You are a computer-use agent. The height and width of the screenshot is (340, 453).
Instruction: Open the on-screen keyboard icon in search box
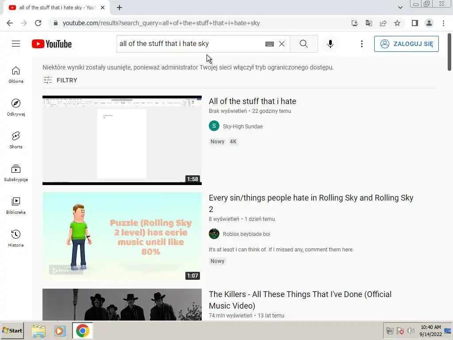[x=269, y=44]
